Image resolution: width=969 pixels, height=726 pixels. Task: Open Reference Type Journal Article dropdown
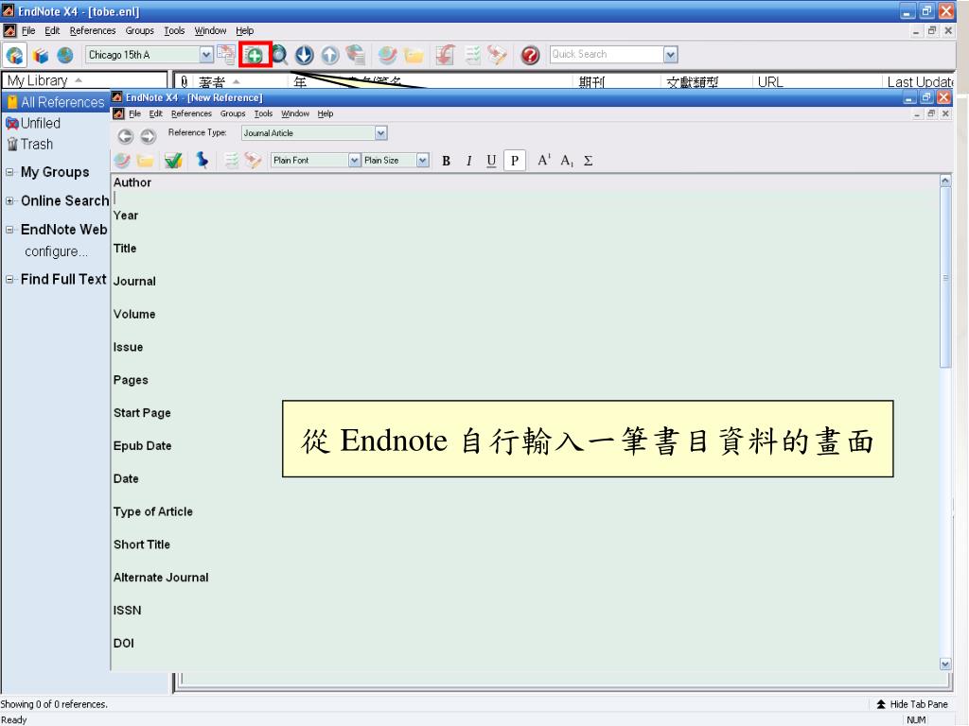(x=380, y=132)
